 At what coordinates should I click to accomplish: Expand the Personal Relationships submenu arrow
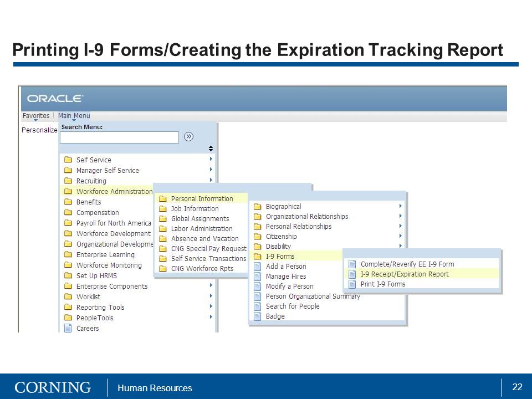click(x=400, y=226)
